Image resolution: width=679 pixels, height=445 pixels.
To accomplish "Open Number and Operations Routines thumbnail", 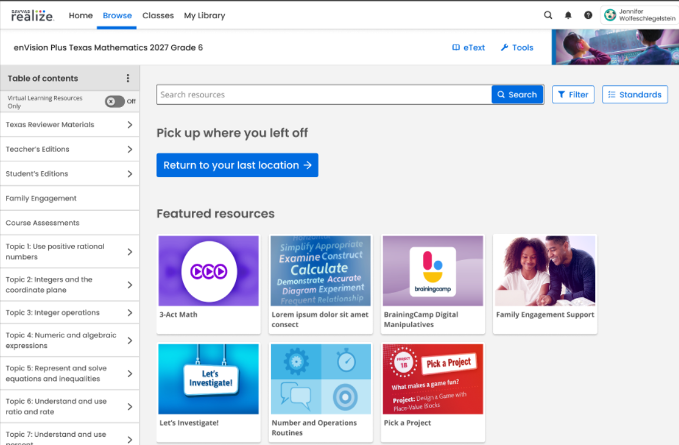I will tap(321, 379).
